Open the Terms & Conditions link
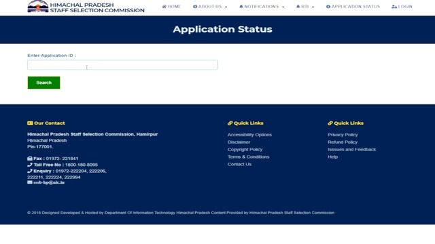435x244 pixels. pos(248,157)
